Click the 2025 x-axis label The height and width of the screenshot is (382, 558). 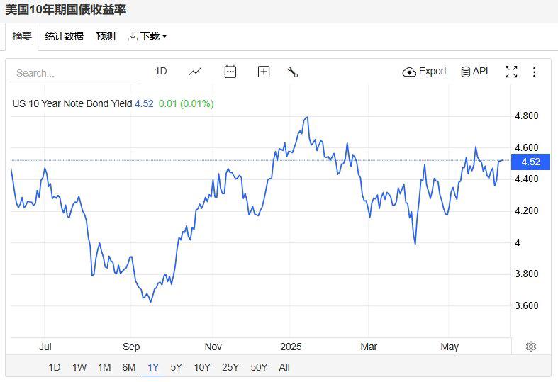point(291,347)
